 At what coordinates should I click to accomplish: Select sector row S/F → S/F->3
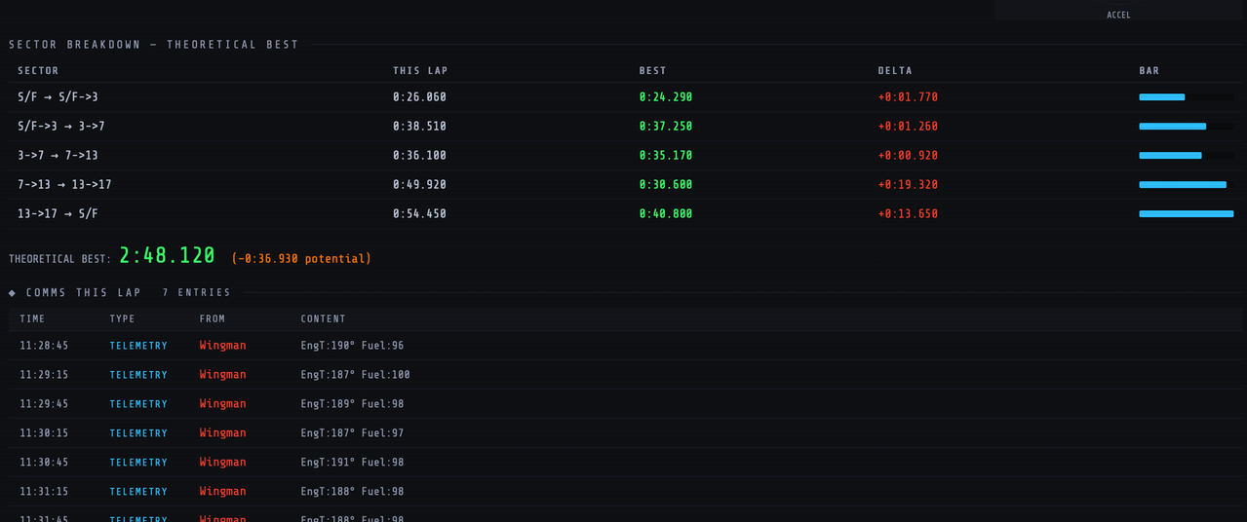pos(625,97)
